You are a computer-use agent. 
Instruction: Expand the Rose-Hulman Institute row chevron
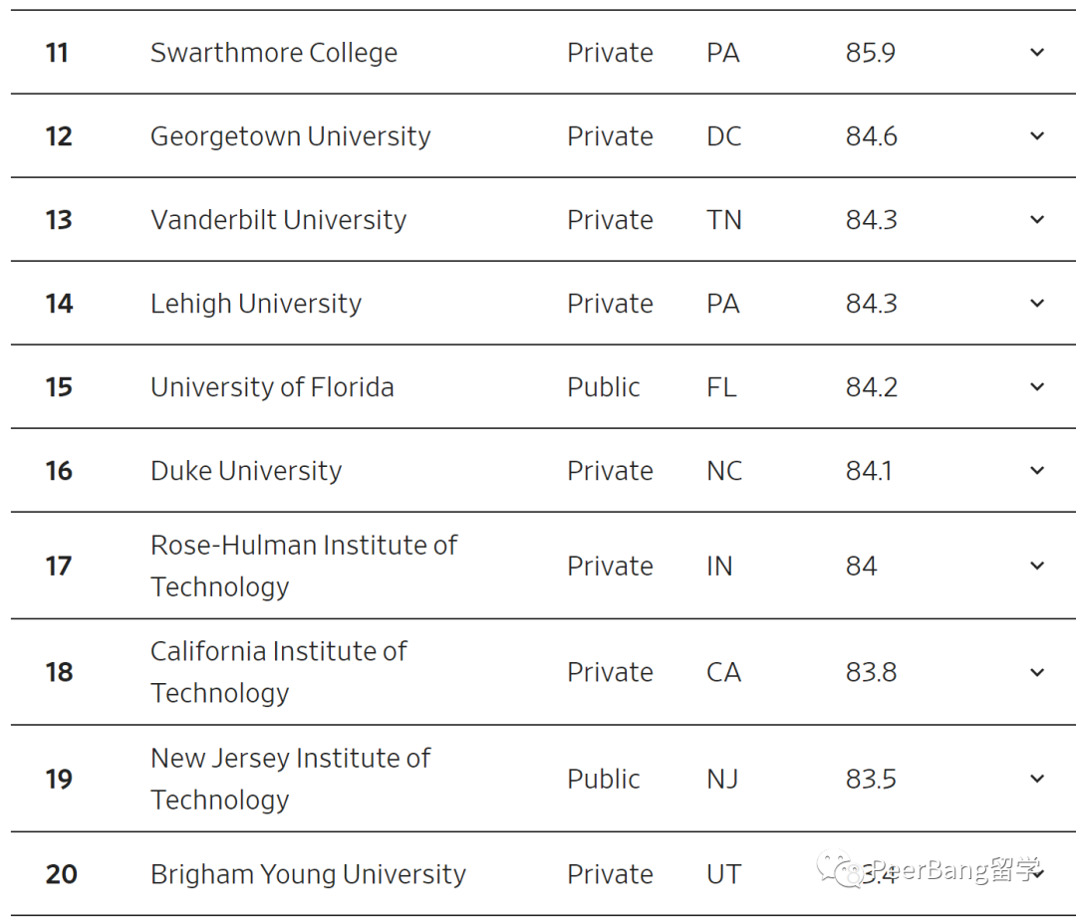(1037, 567)
